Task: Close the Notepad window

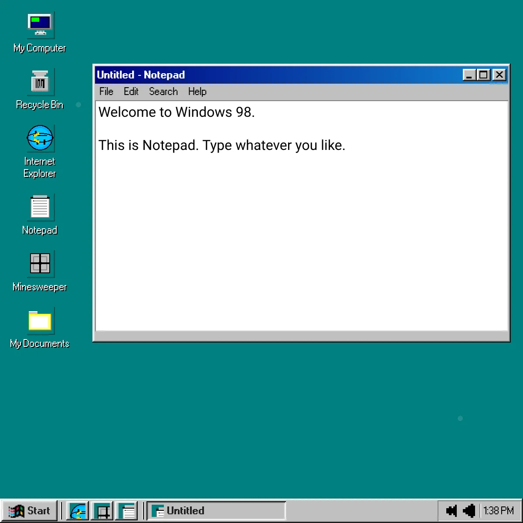Action: pos(499,75)
